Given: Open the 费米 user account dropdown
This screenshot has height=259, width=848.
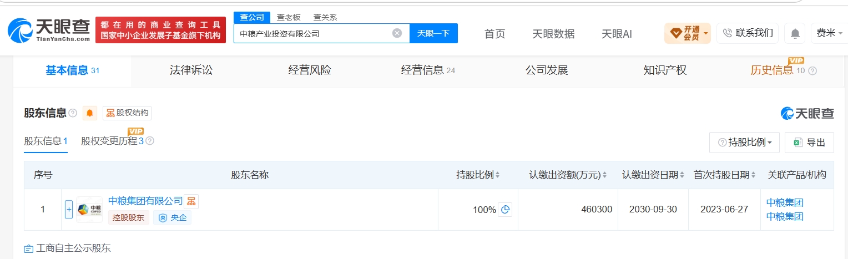Looking at the screenshot, I should (830, 33).
